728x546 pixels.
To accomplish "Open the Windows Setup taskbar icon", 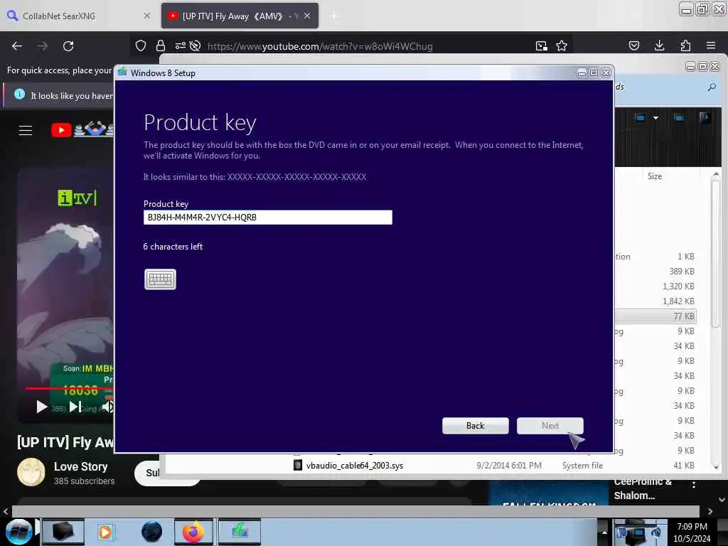I will pos(240,532).
